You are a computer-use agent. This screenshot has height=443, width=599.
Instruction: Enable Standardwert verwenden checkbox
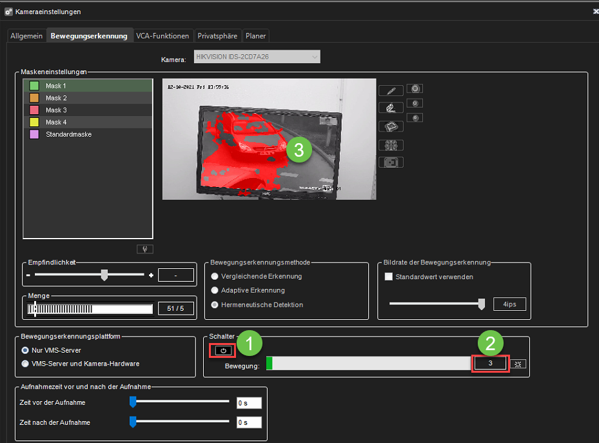[389, 277]
